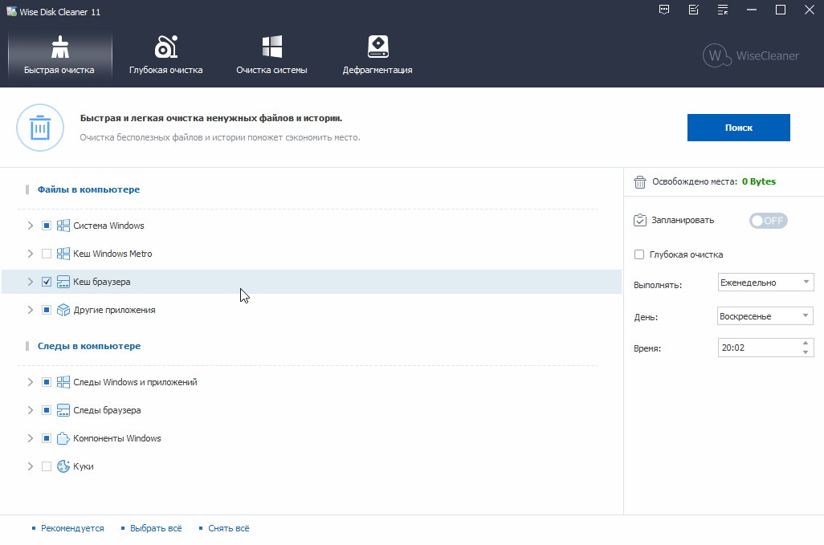Click the Кеш Windows Metro logo icon
Screen dimensions: 824x545
(63, 254)
